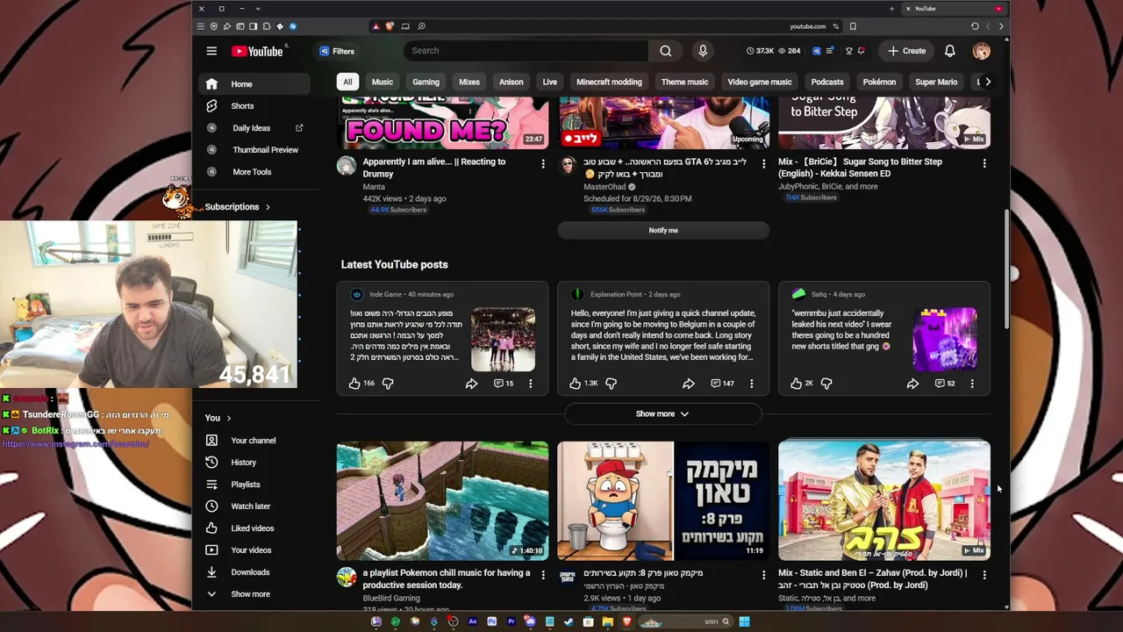Expand Show more YouTube posts
1123x632 pixels.
click(662, 413)
